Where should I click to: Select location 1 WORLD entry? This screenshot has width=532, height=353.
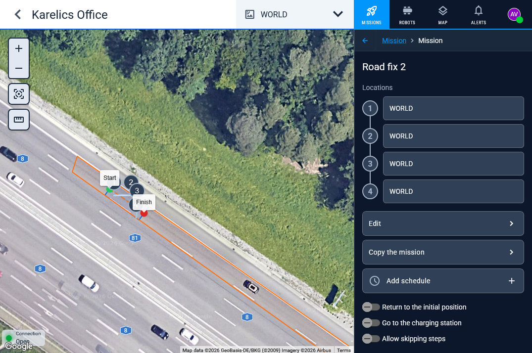pyautogui.click(x=453, y=108)
